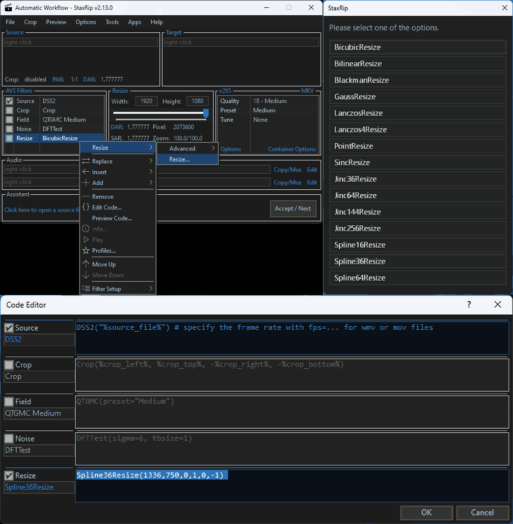Click the Code Editor help question mark

tap(469, 305)
